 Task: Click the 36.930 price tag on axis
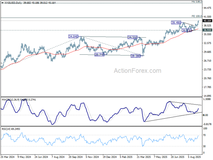pyautogui.click(x=207, y=30)
